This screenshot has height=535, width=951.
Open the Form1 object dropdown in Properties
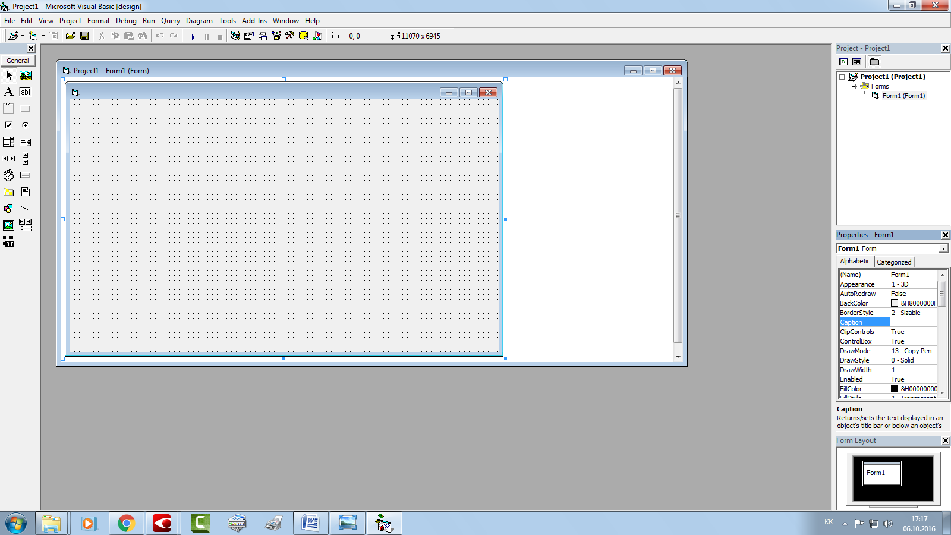click(x=943, y=248)
